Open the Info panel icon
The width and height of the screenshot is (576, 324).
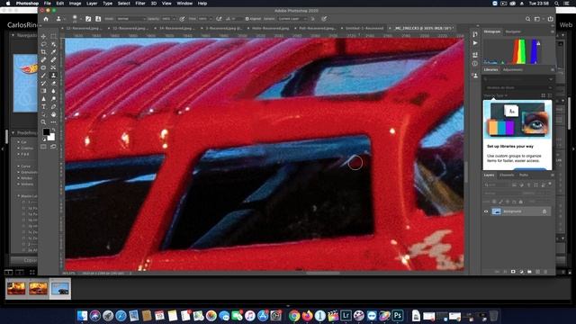[475, 64]
